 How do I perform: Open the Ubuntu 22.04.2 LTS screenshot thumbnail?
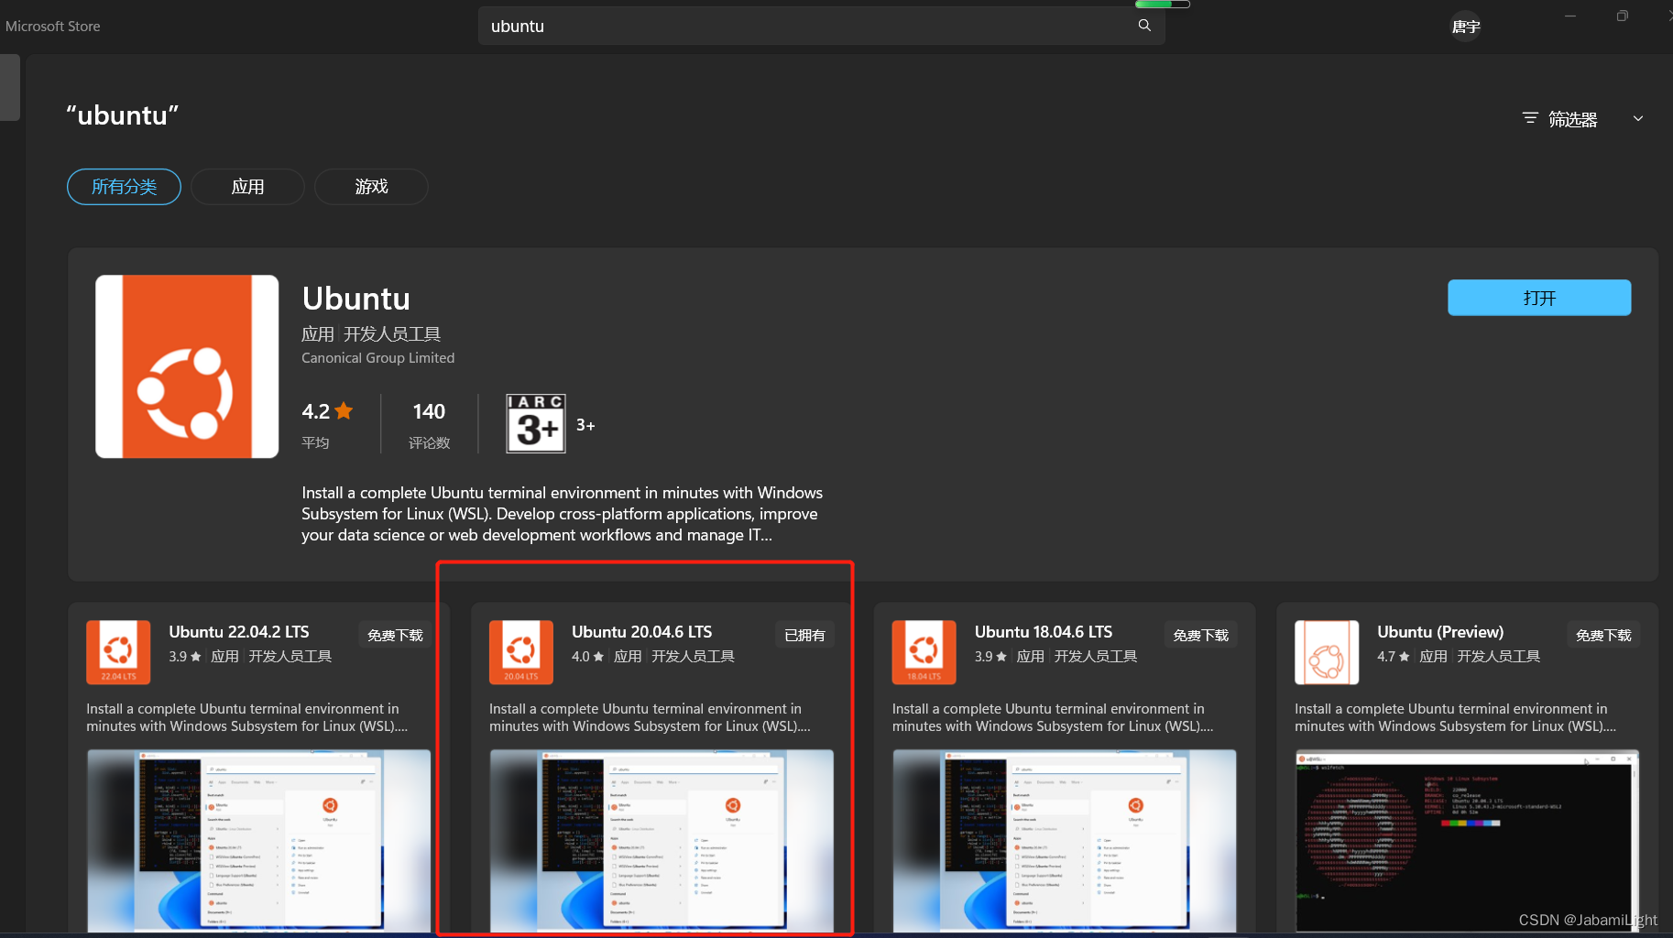(258, 841)
